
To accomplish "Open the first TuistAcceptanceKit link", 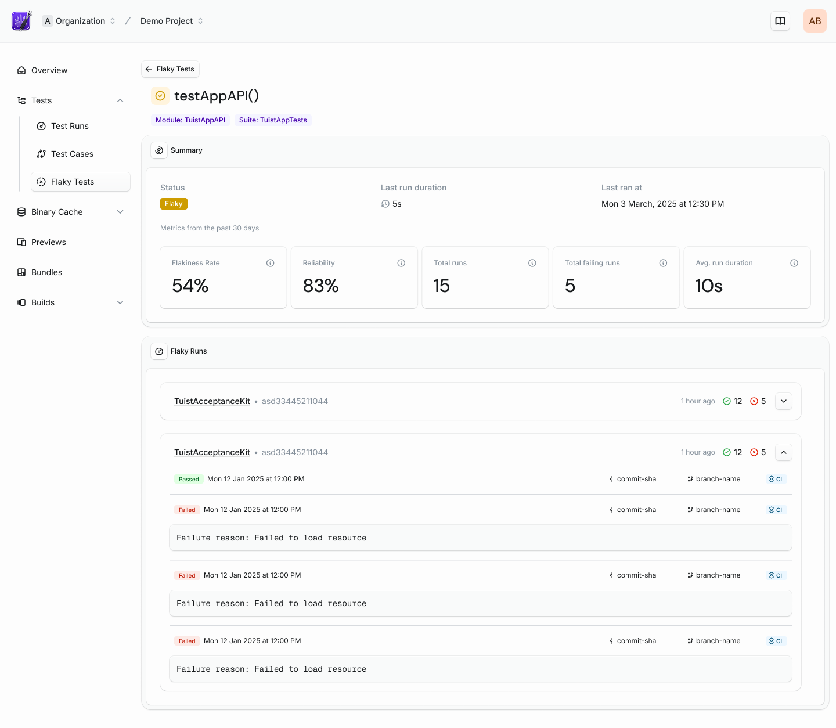I will pos(212,401).
